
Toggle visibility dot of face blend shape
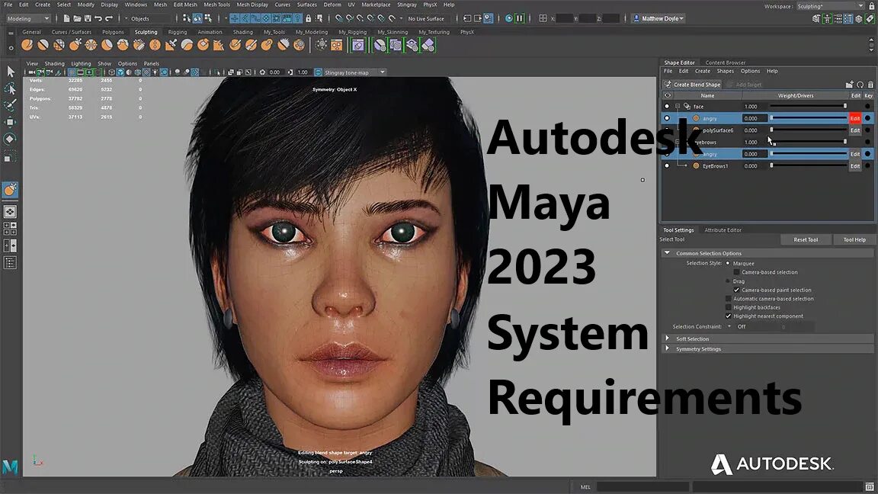pyautogui.click(x=667, y=107)
